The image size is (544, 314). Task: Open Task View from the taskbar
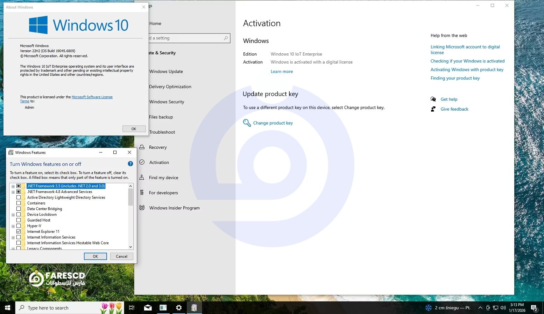coord(132,308)
